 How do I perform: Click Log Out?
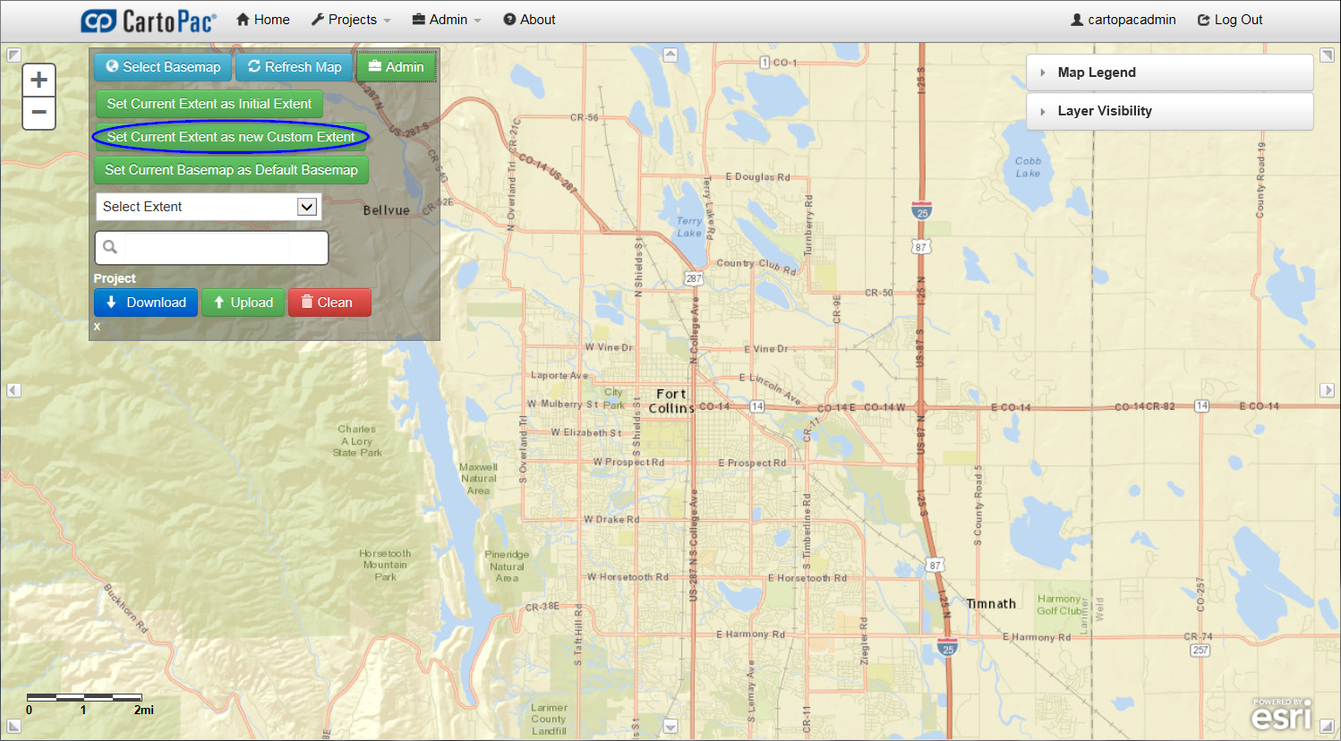click(x=1229, y=19)
